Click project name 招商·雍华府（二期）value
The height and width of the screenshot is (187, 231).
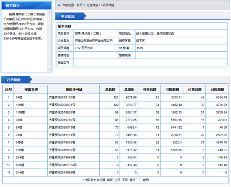tap(88, 33)
